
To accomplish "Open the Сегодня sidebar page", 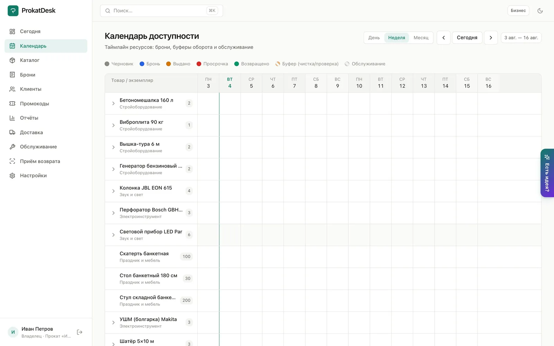I will pyautogui.click(x=46, y=31).
